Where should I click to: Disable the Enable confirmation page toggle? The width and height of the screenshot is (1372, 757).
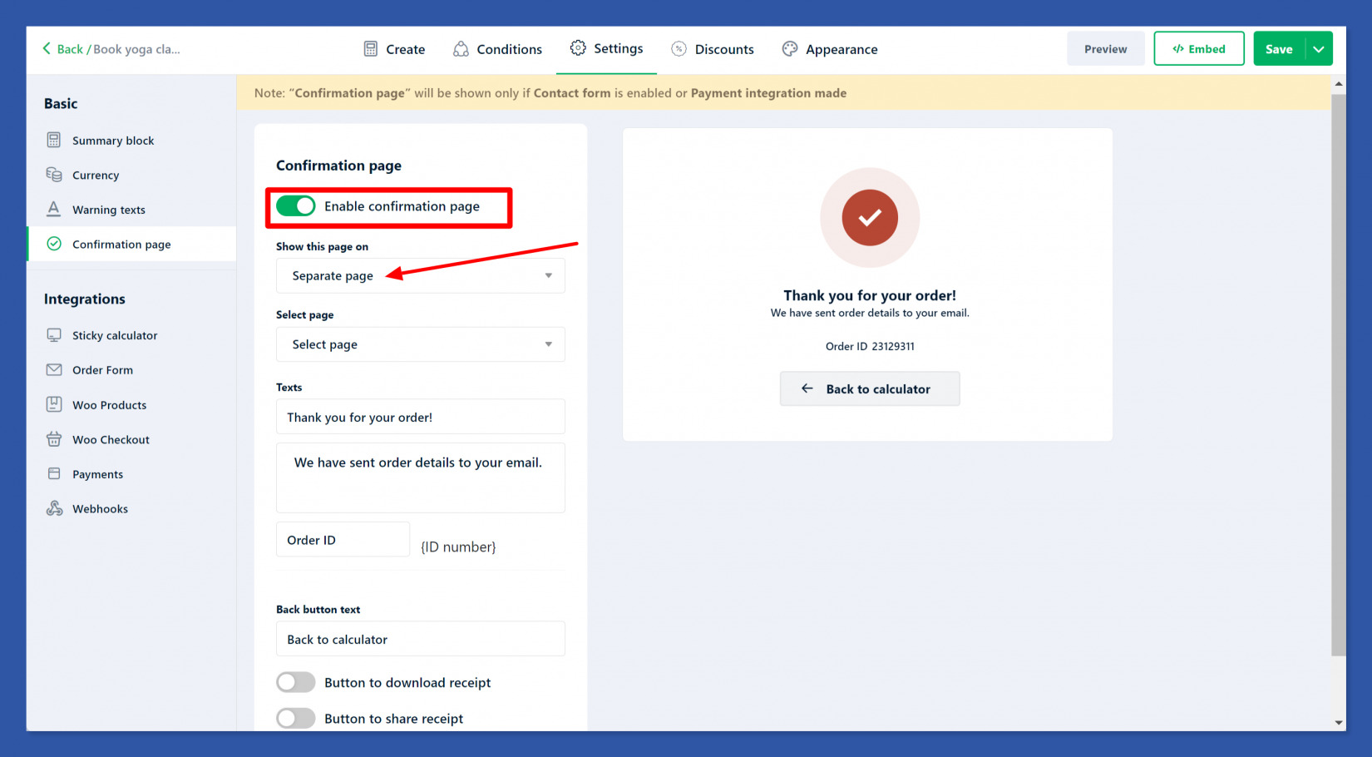click(x=296, y=205)
